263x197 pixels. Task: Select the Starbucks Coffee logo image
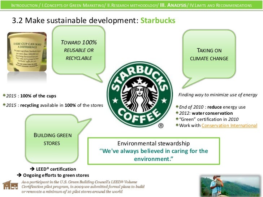139,94
